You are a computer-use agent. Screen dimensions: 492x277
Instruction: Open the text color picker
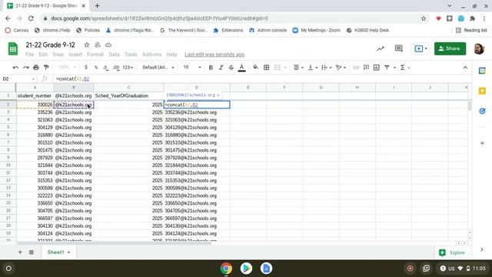241,68
